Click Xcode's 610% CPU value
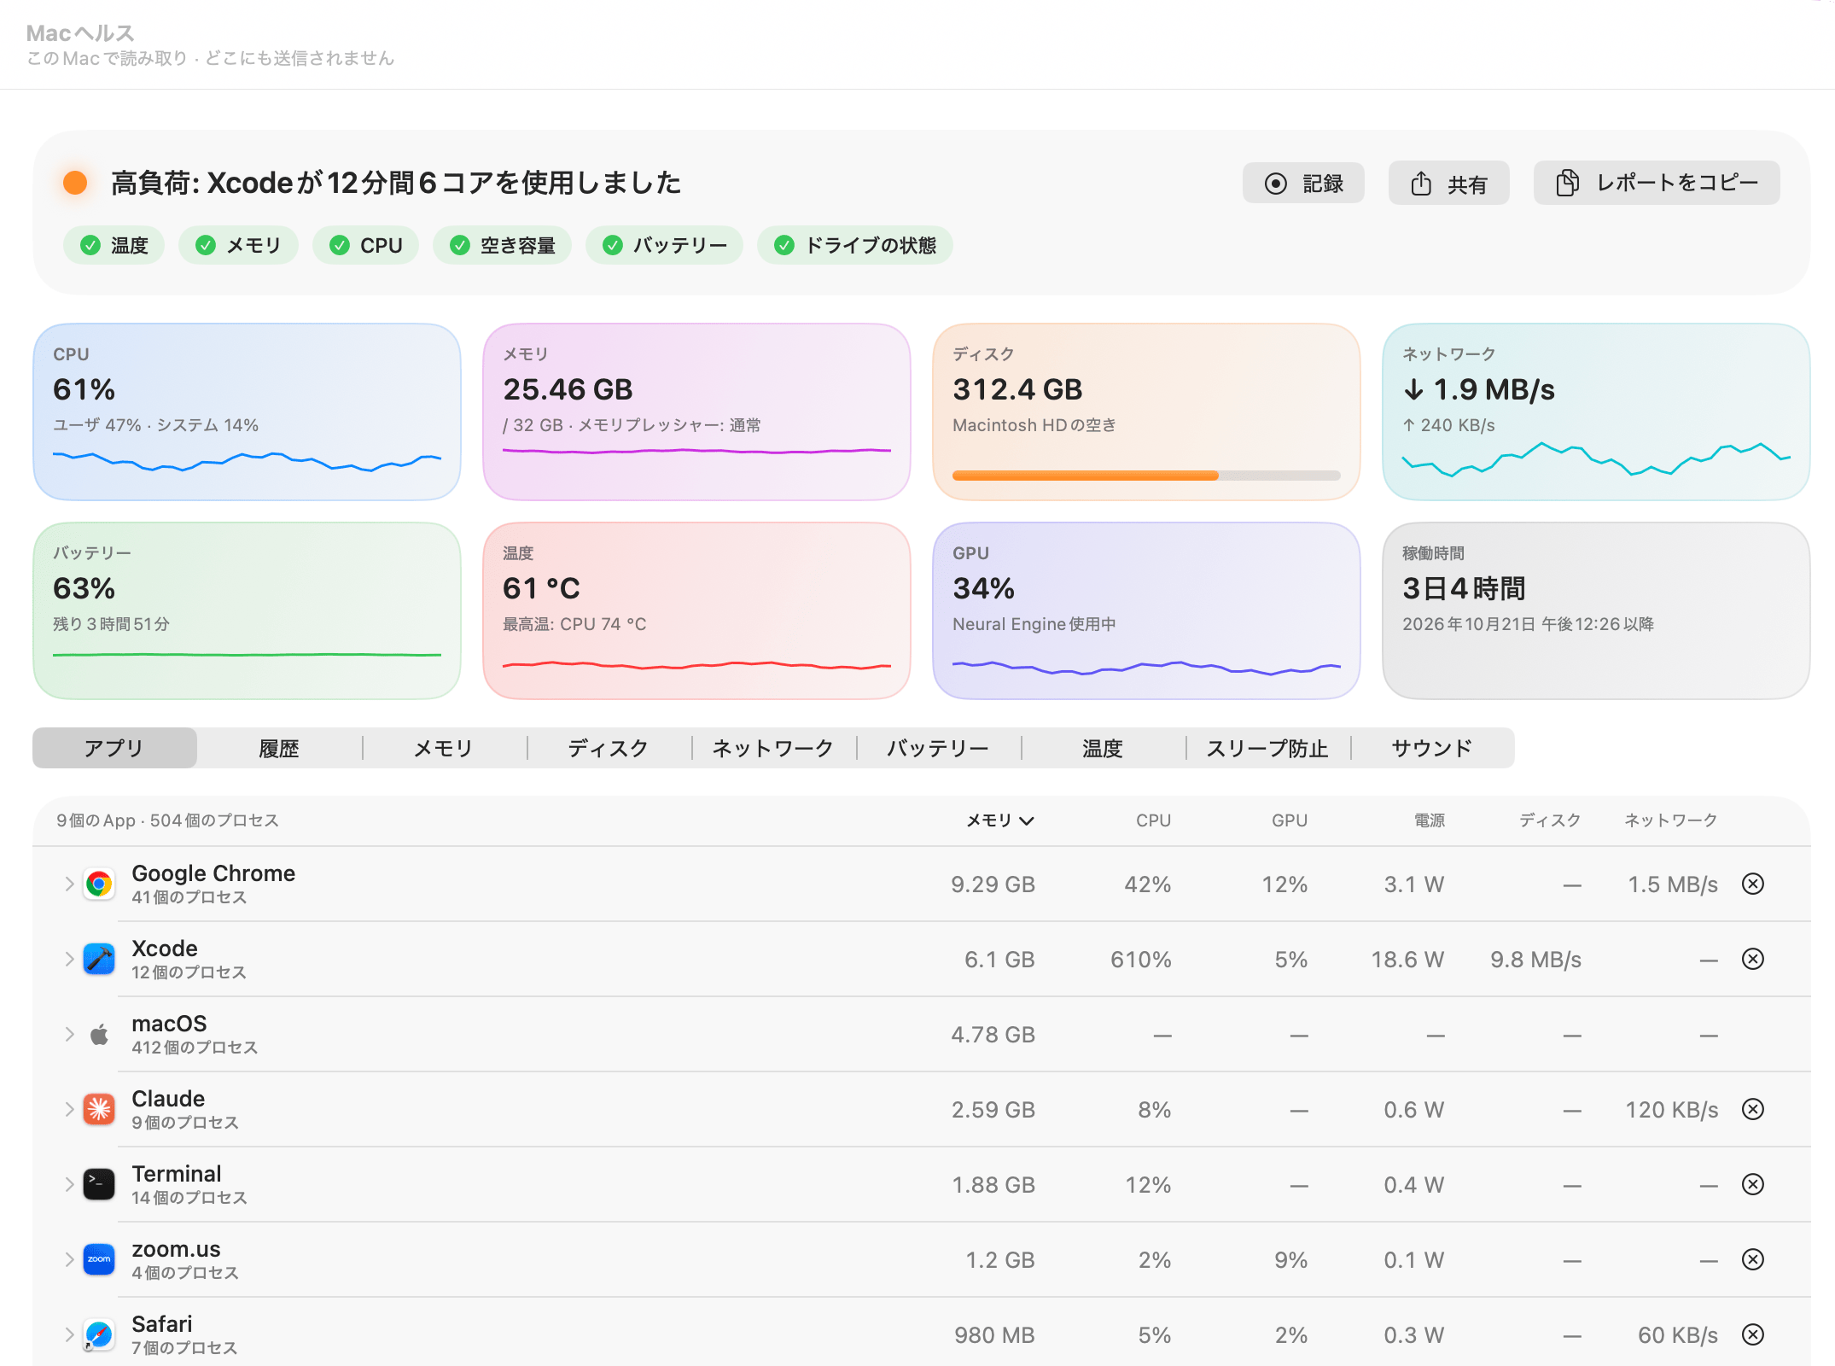The image size is (1835, 1366). tap(1140, 960)
